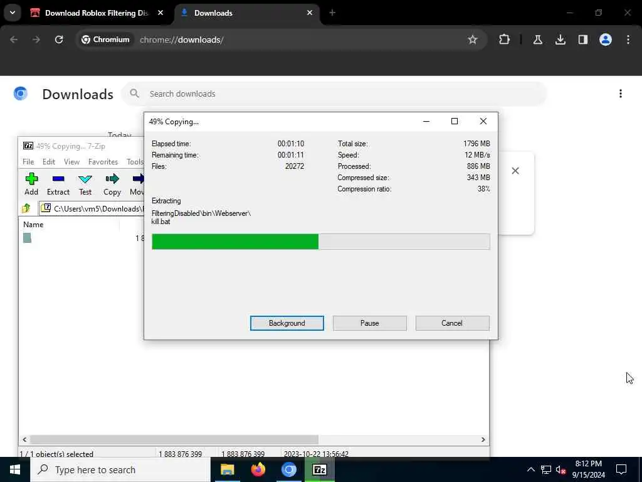Open Firefox from the taskbar
Viewport: 642px width, 482px height.
click(x=258, y=469)
